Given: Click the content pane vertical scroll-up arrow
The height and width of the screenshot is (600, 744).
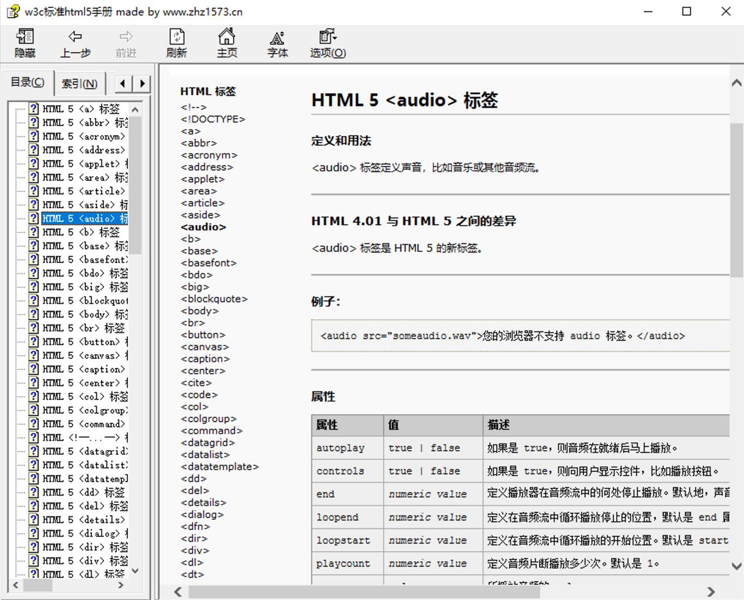Looking at the screenshot, I should 737,83.
